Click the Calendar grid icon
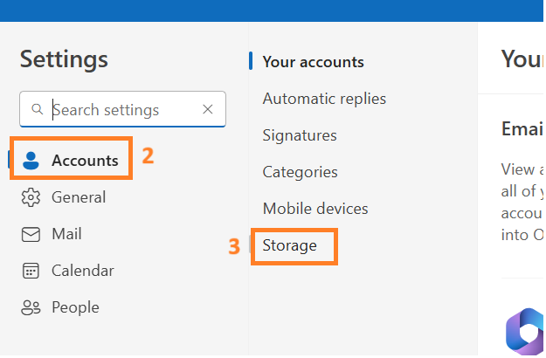 tap(31, 271)
